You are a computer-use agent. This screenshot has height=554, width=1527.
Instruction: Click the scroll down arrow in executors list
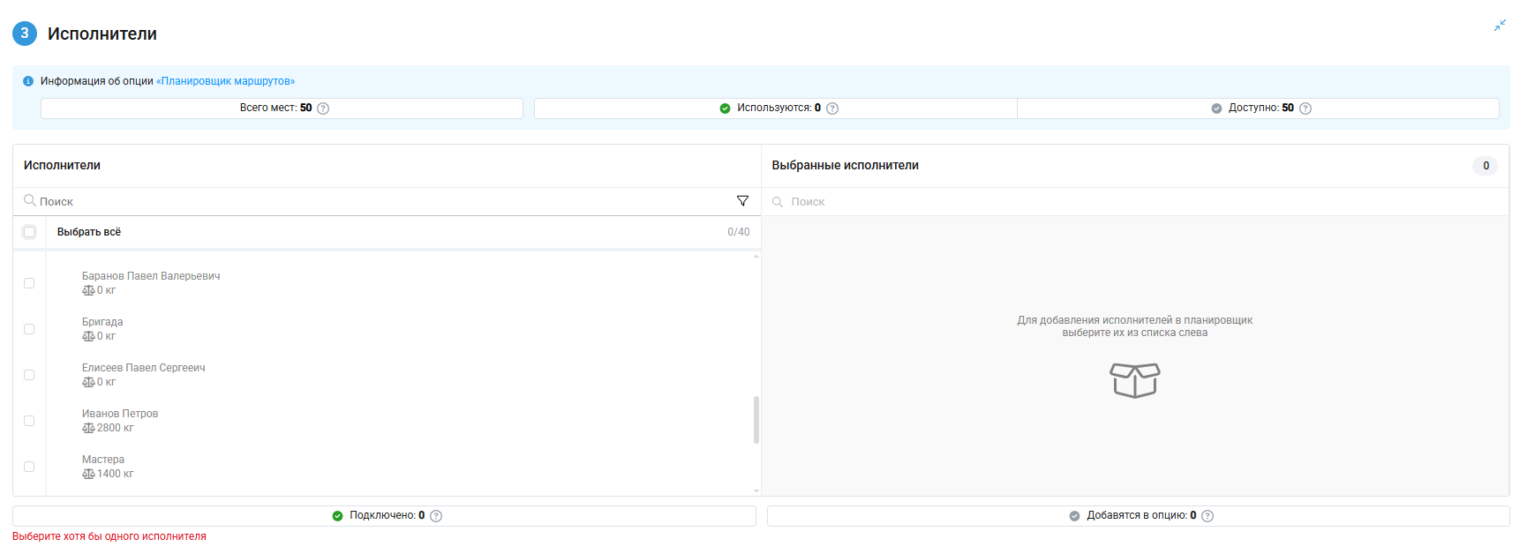pyautogui.click(x=756, y=490)
